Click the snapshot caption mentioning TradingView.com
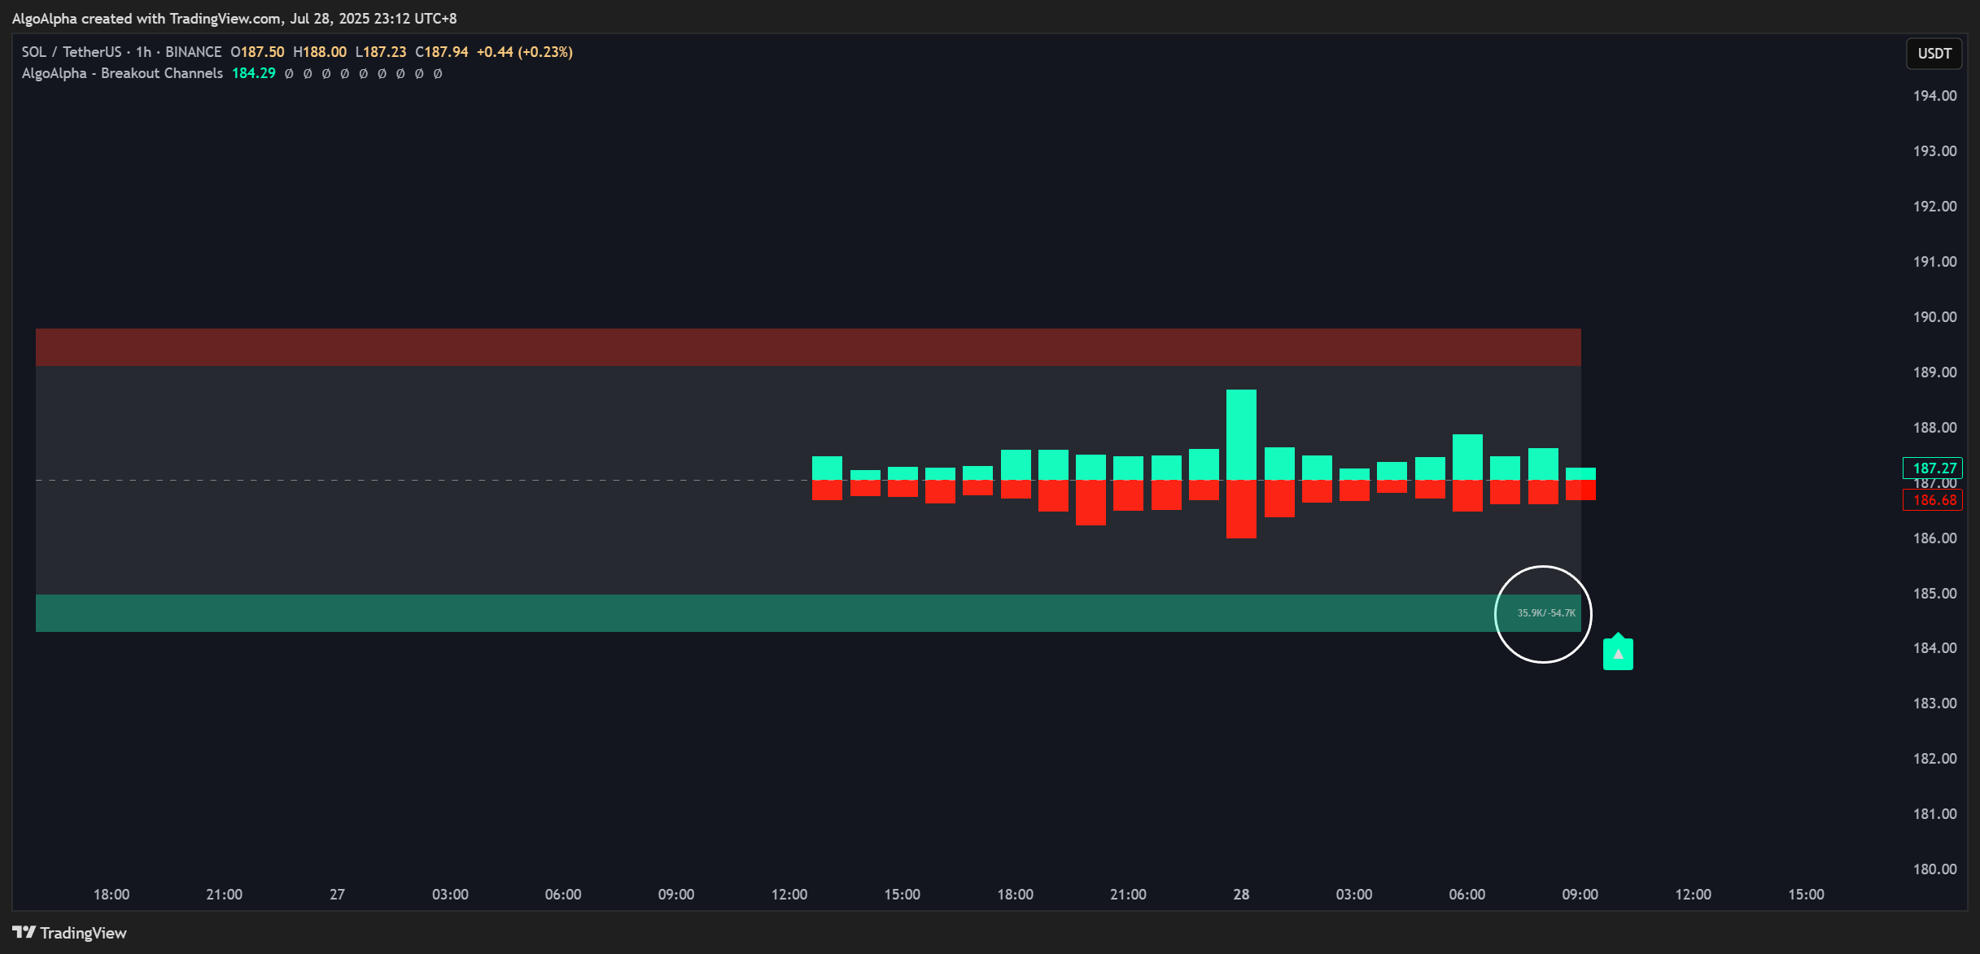Viewport: 1980px width, 954px height. coord(234,18)
